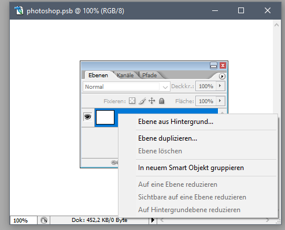Open the Normal blend mode dropdown

point(127,86)
